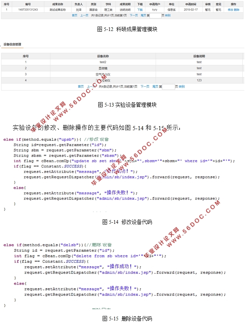The image size is (248, 327).
Task: Click the code line containing "delsb"
Action: click(x=57, y=245)
